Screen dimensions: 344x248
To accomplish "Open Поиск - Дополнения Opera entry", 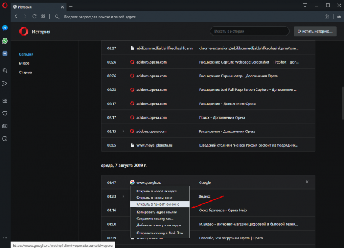I will coord(208,117).
